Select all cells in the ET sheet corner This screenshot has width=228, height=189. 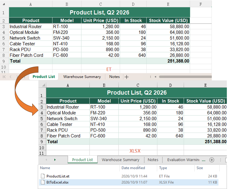tap(4, 4)
